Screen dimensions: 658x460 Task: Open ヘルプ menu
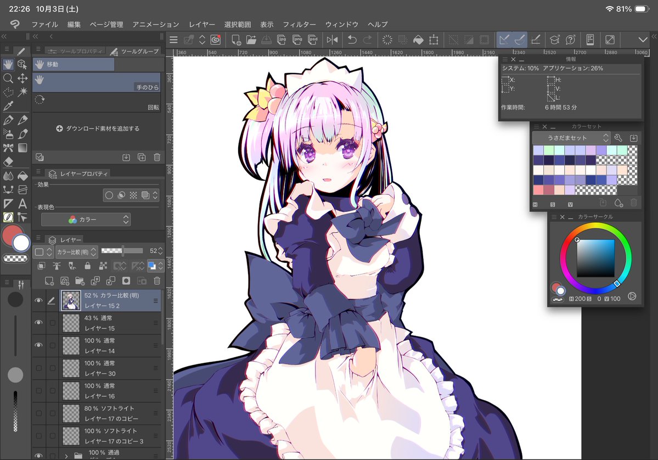click(378, 24)
